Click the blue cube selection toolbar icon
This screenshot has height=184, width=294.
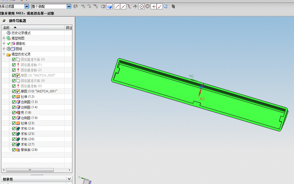(x=109, y=7)
